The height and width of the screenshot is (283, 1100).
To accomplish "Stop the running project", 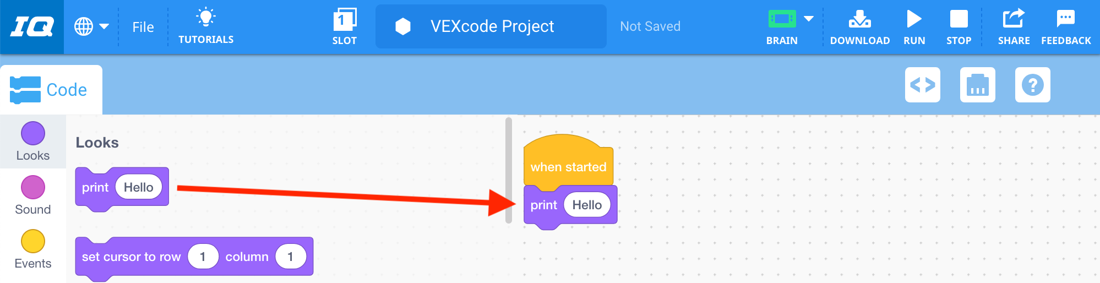I will point(959,21).
